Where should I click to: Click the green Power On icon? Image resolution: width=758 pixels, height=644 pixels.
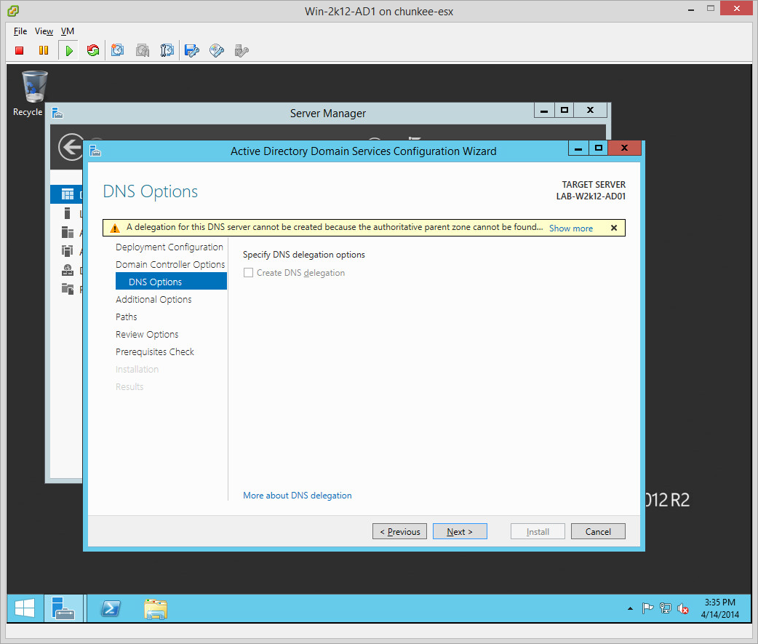pyautogui.click(x=68, y=50)
